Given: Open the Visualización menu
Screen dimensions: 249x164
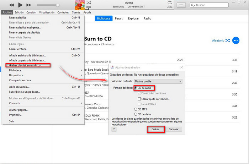Looking at the screenshot, I should (x=47, y=12).
